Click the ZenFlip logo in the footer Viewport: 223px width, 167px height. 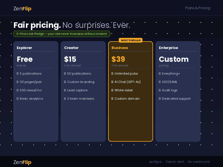[x=22, y=162]
